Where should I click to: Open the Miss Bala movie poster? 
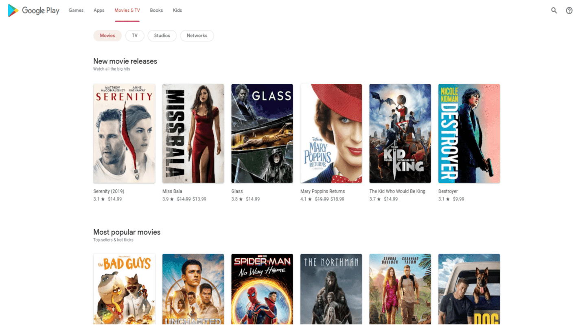pos(193,134)
